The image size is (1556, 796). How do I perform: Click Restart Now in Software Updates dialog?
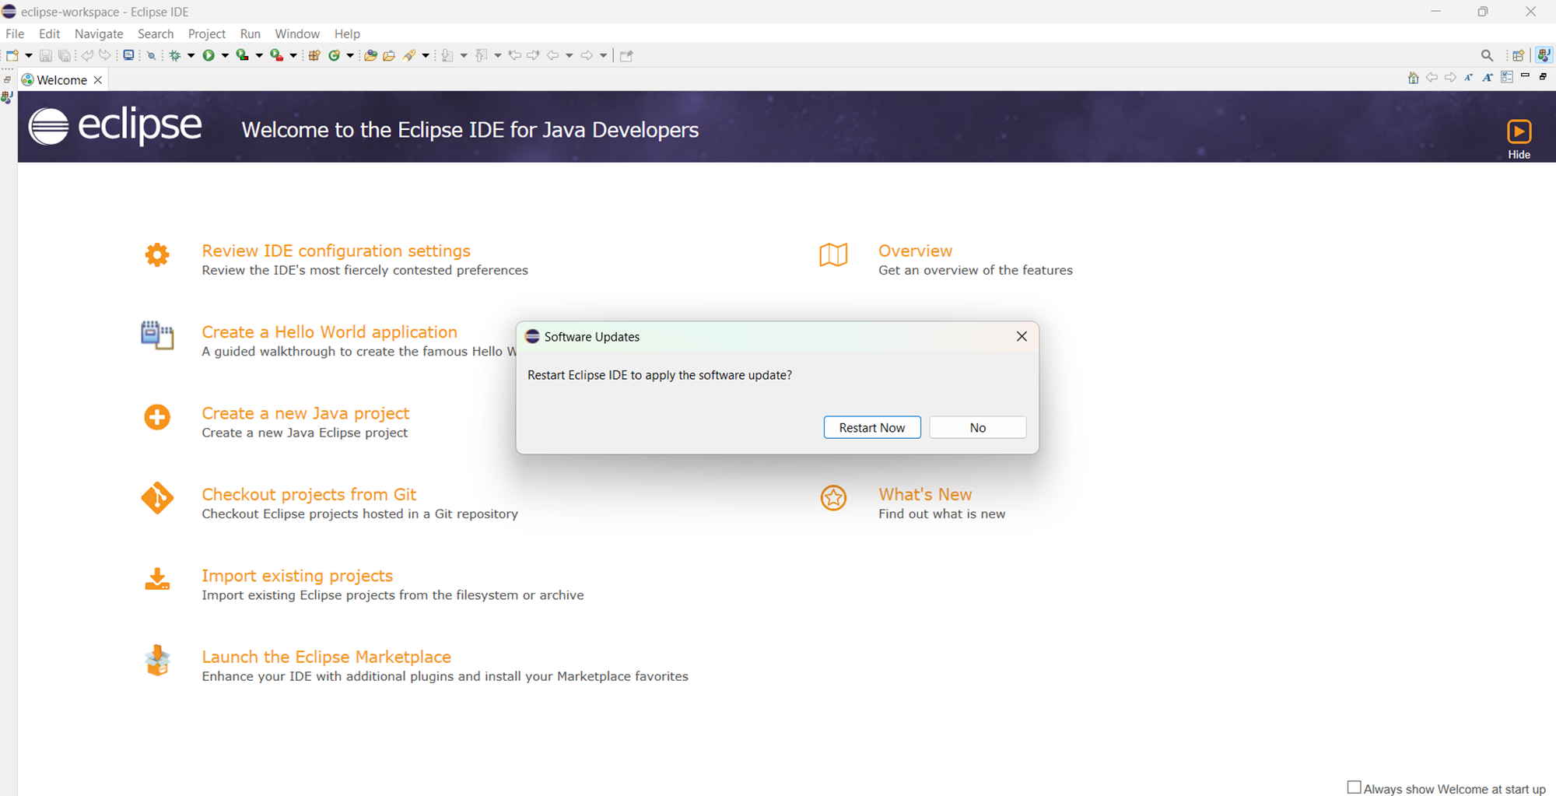(871, 427)
